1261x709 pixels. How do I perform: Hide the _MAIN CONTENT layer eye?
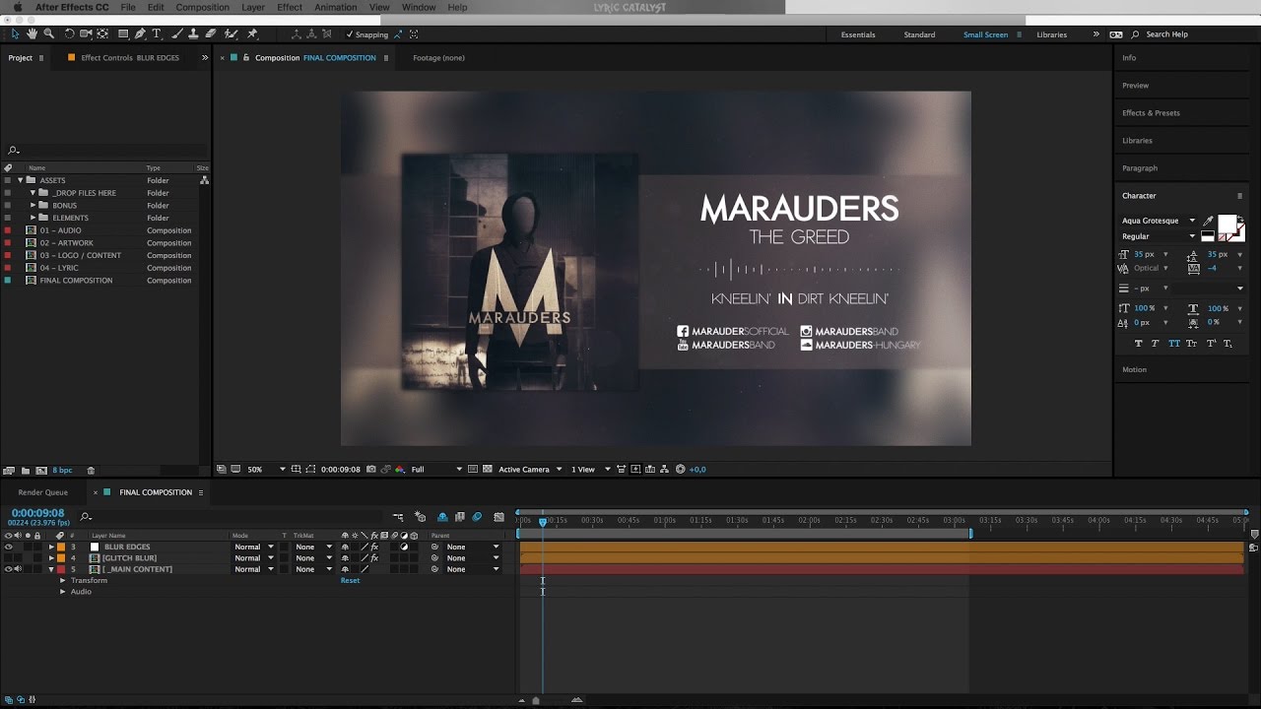coord(8,569)
